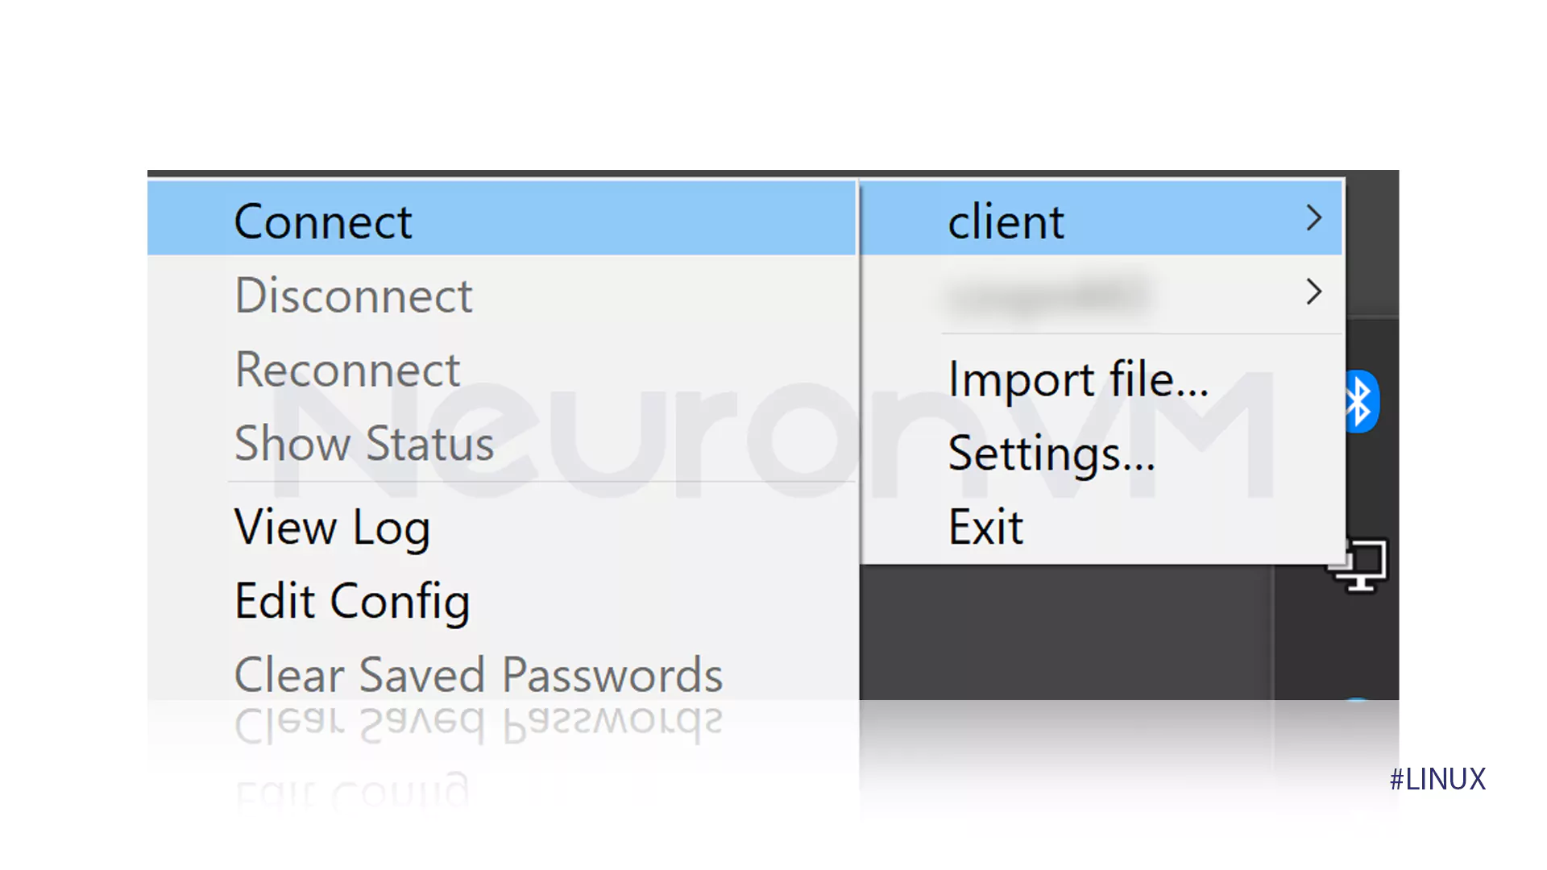Open Settings from submenu
Screen dimensions: 1547x870
1050,453
